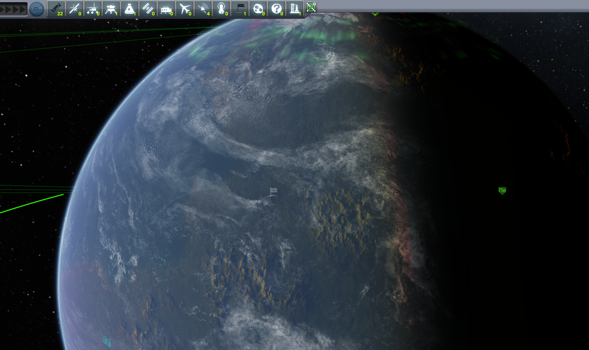Select the cyan vessel marker near bottom edge

[x=107, y=341]
